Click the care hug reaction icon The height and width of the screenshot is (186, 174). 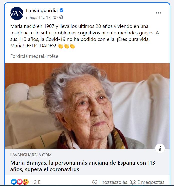pyautogui.click(x=26, y=182)
